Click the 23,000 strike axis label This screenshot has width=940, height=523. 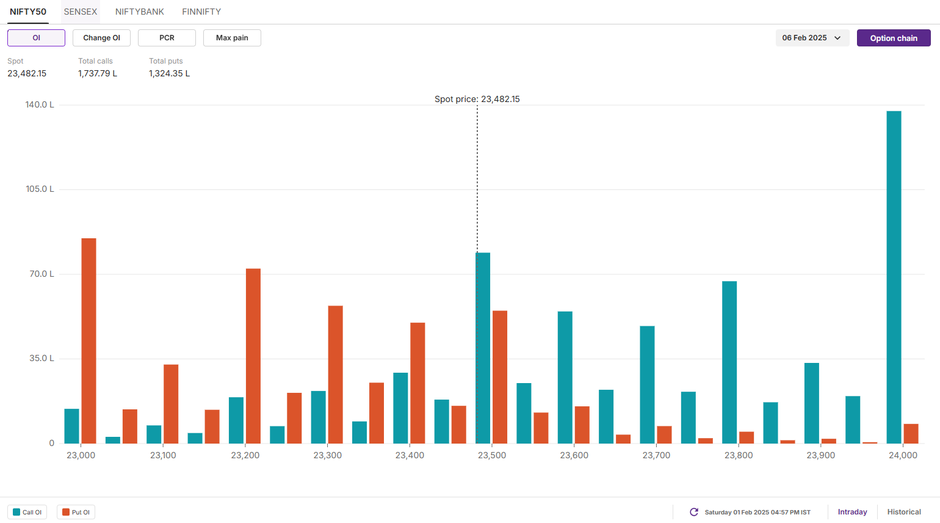point(81,455)
